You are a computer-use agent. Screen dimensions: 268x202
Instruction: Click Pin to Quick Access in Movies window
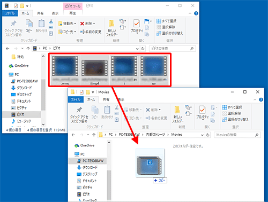79,114
